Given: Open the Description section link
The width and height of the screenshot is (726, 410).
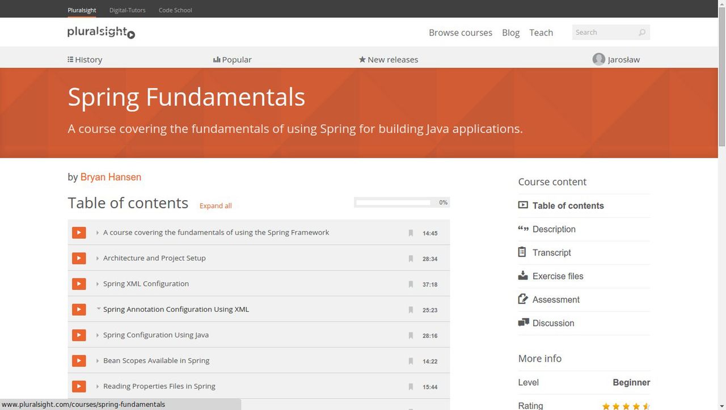Looking at the screenshot, I should coord(554,229).
